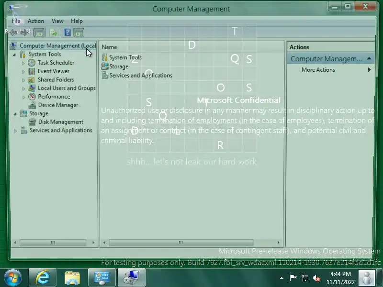Click the Performance monitor icon
Screen dimensions: 383x287
[32, 97]
